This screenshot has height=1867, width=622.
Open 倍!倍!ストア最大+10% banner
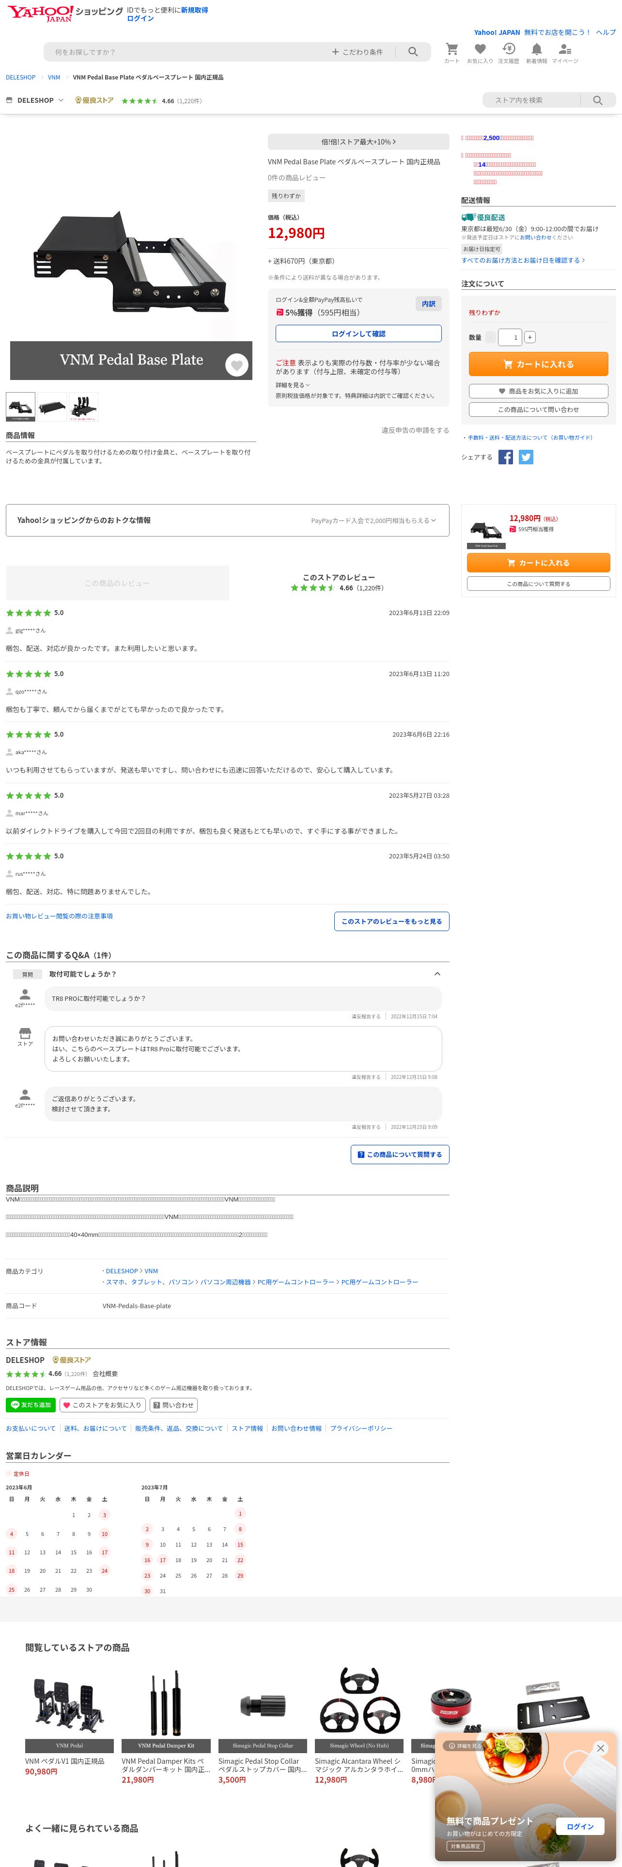pyautogui.click(x=358, y=142)
